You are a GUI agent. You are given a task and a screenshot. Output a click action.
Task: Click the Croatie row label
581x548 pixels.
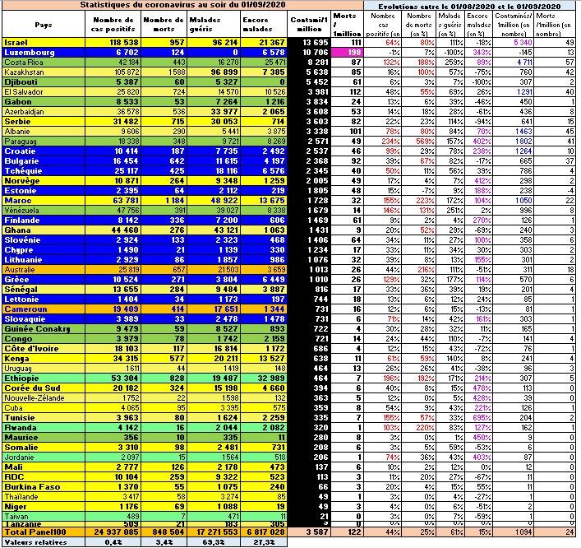44,151
